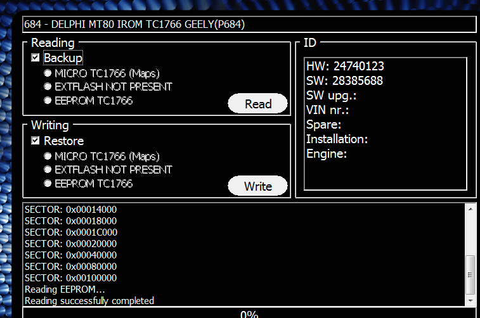Toggle the Backup checkbox under Reading
480x318 pixels.
coord(36,58)
